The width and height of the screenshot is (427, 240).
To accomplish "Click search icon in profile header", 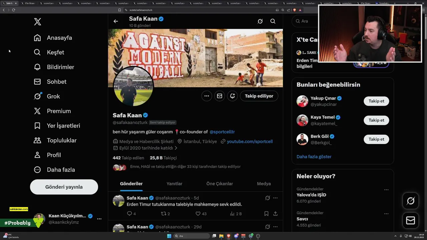I will (x=273, y=21).
